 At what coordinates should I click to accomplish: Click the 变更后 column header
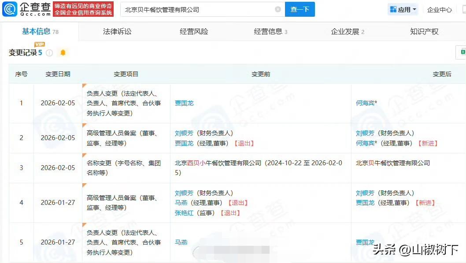click(442, 74)
